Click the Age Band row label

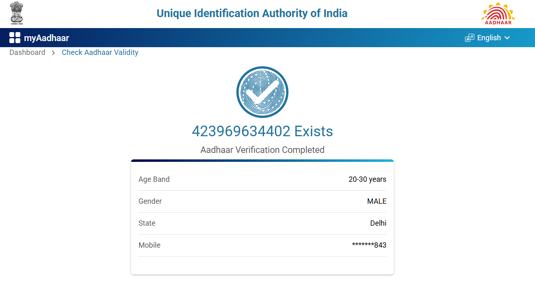tap(154, 179)
